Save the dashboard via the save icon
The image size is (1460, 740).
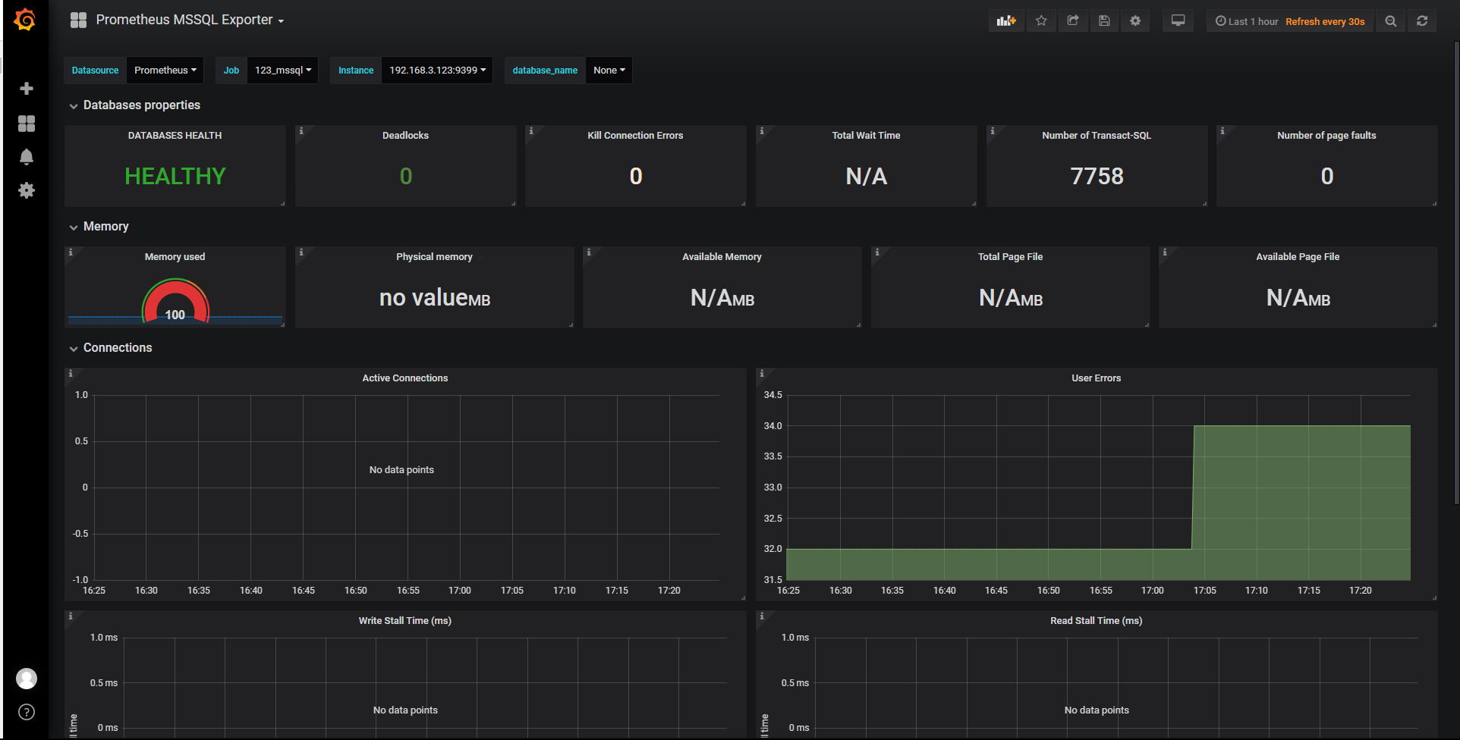coord(1104,20)
